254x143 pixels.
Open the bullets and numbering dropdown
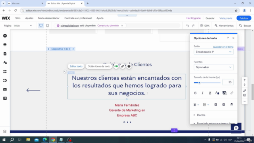click(206, 105)
